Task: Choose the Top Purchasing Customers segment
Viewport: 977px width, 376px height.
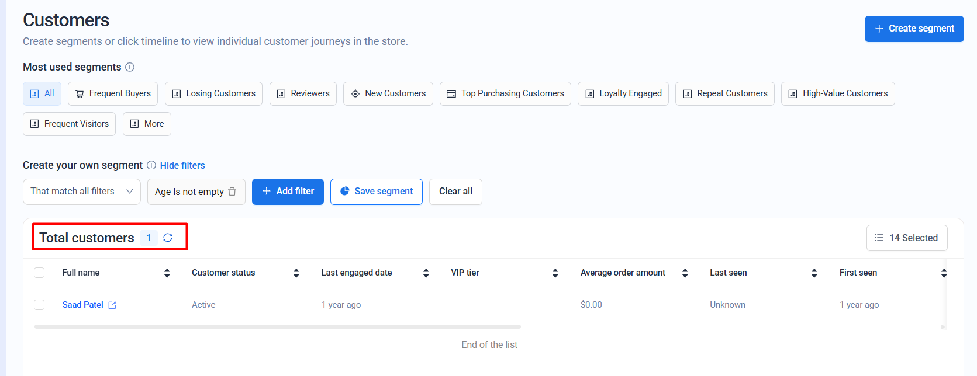Action: 505,93
